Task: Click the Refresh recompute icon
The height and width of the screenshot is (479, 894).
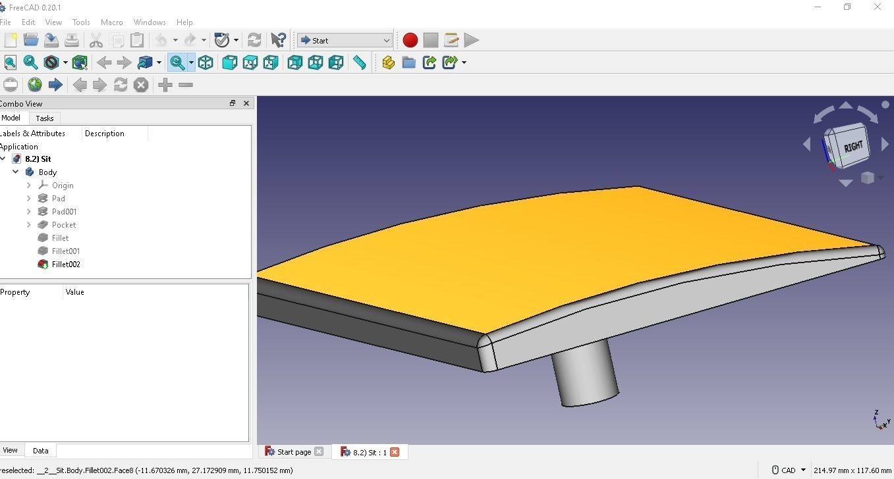Action: 254,40
